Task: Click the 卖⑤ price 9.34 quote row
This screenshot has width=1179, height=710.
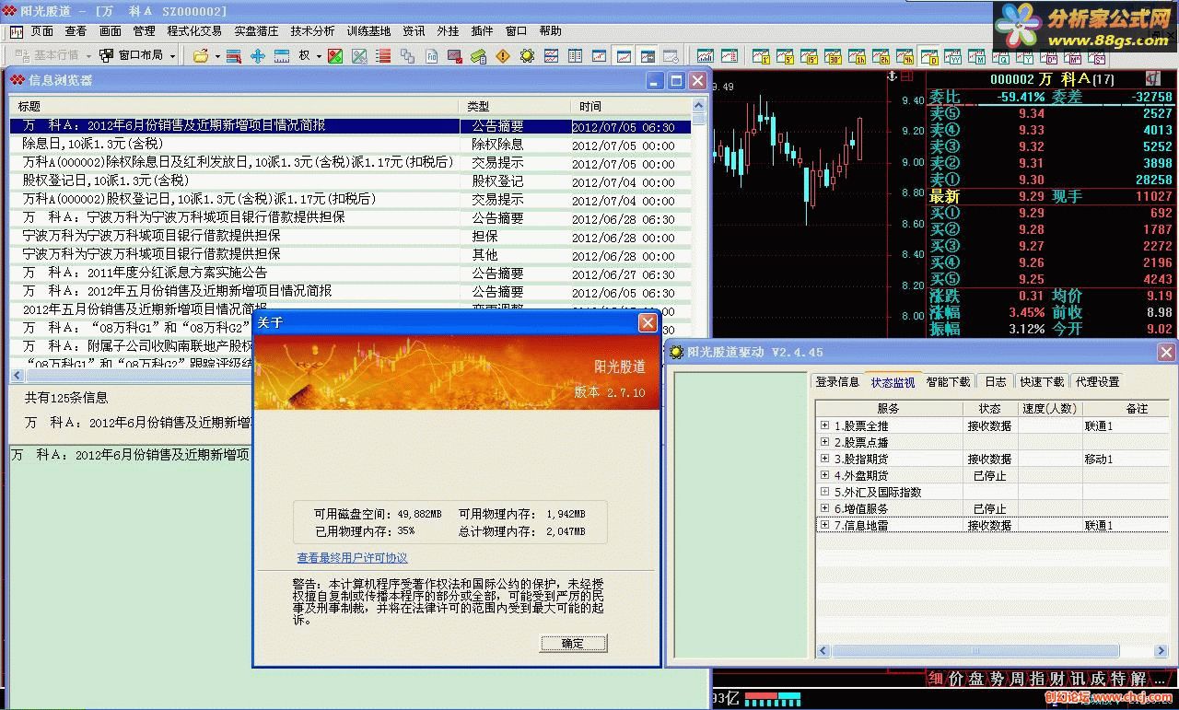Action: pos(1051,113)
